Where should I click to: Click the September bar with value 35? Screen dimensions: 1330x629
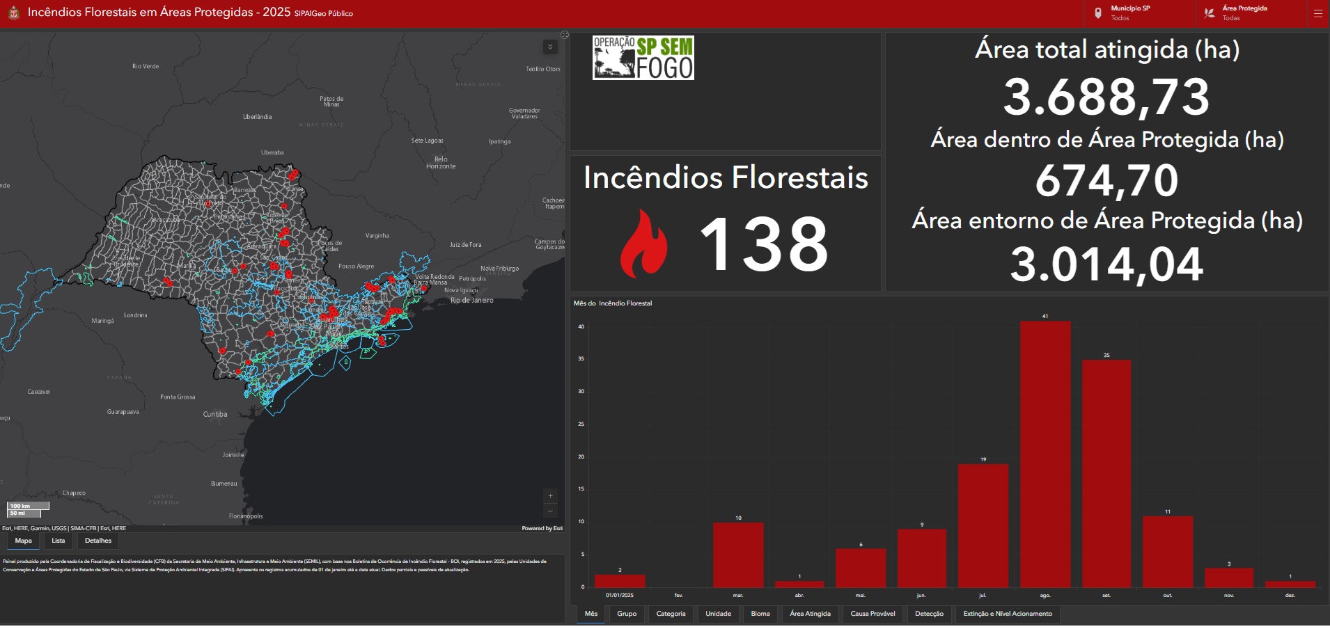coord(1106,474)
